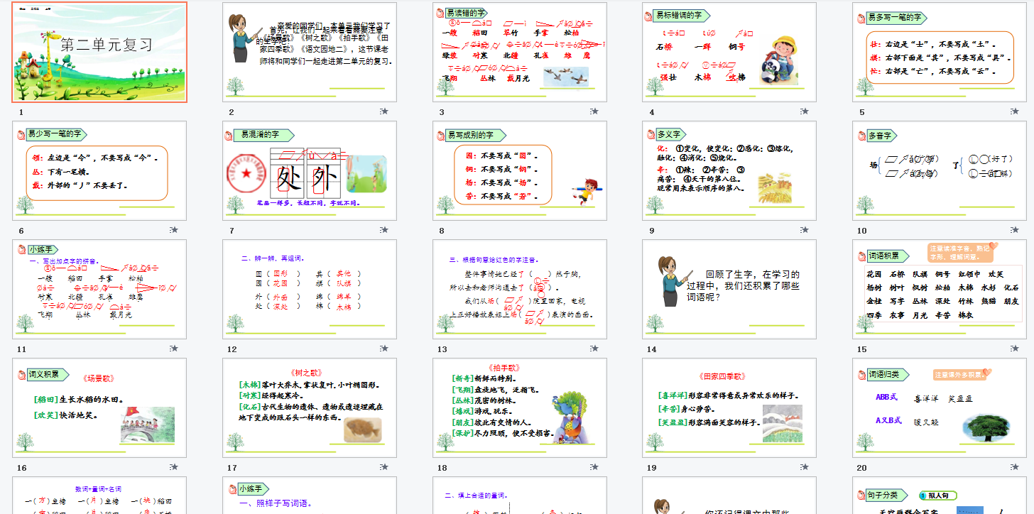The image size is (1034, 514).
Task: Select slide 6 易少写一笔的字
Action: [99, 170]
